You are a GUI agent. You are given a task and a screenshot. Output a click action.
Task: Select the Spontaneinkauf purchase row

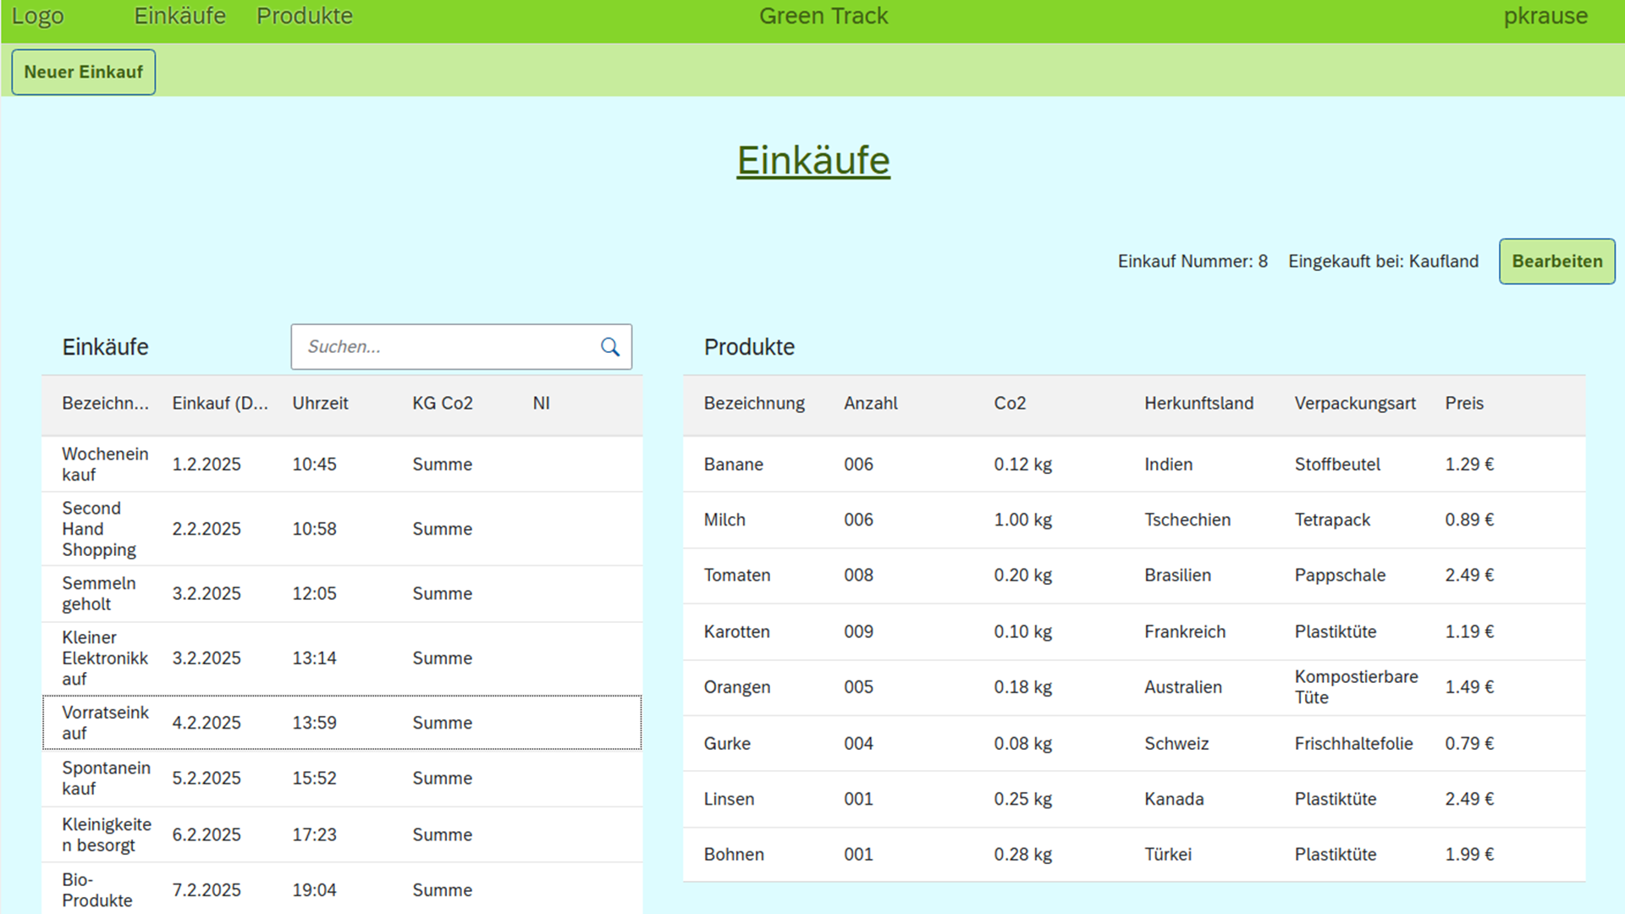coord(341,778)
